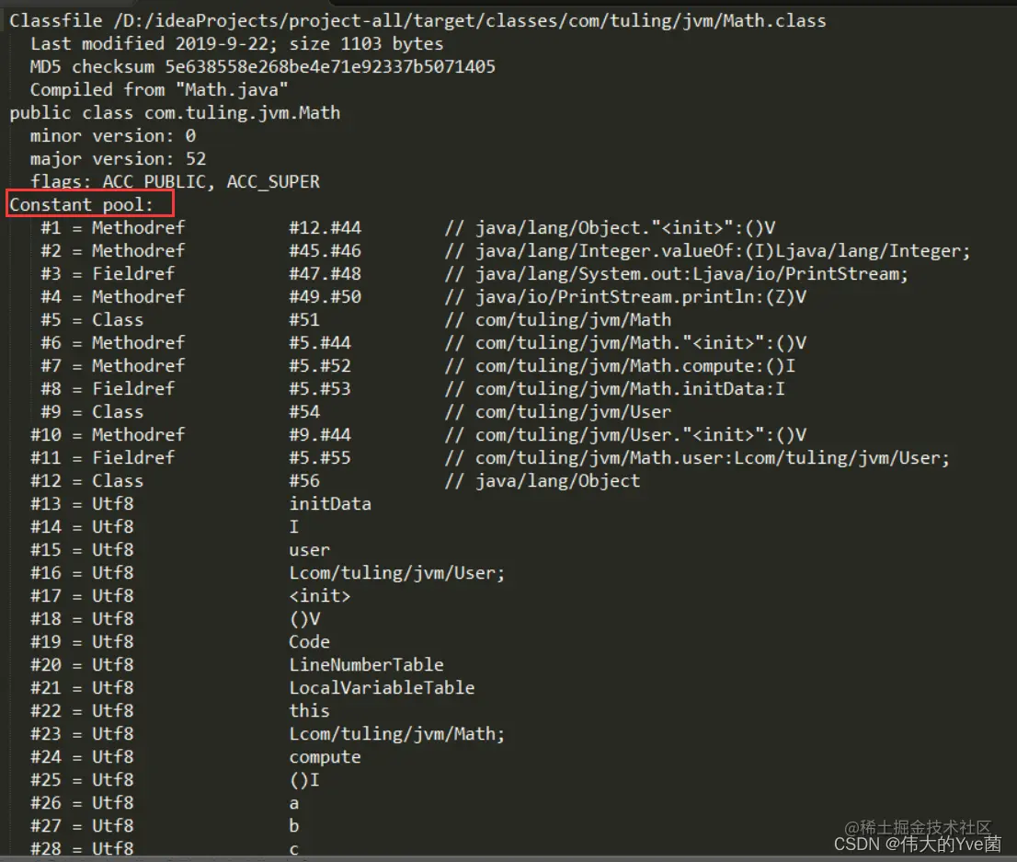Click the '#9.#44' reference value
This screenshot has height=862, width=1017.
(x=320, y=435)
